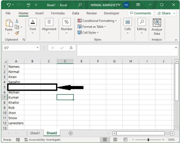Click the Analyze Data button

157,27
